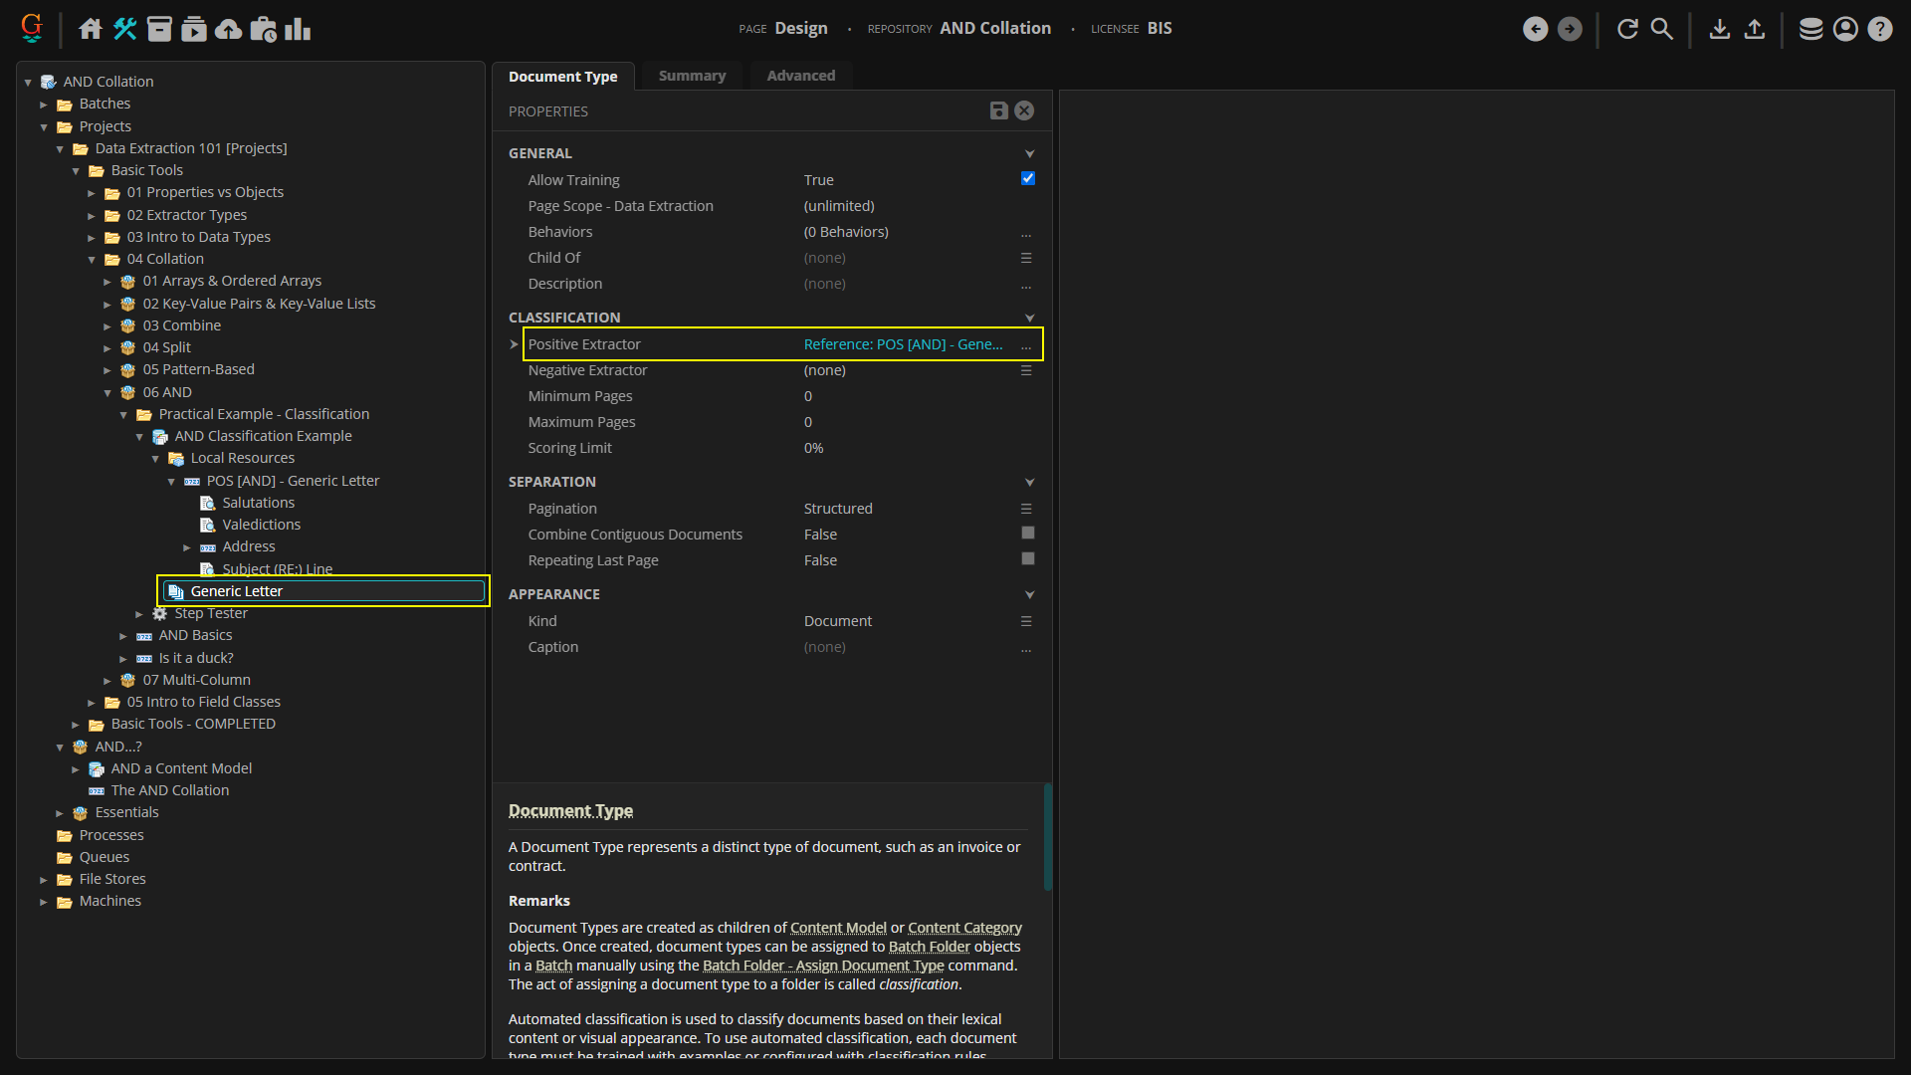Image resolution: width=1911 pixels, height=1075 pixels.
Task: Uncheck the Allow Training checkbox
Action: point(1027,179)
